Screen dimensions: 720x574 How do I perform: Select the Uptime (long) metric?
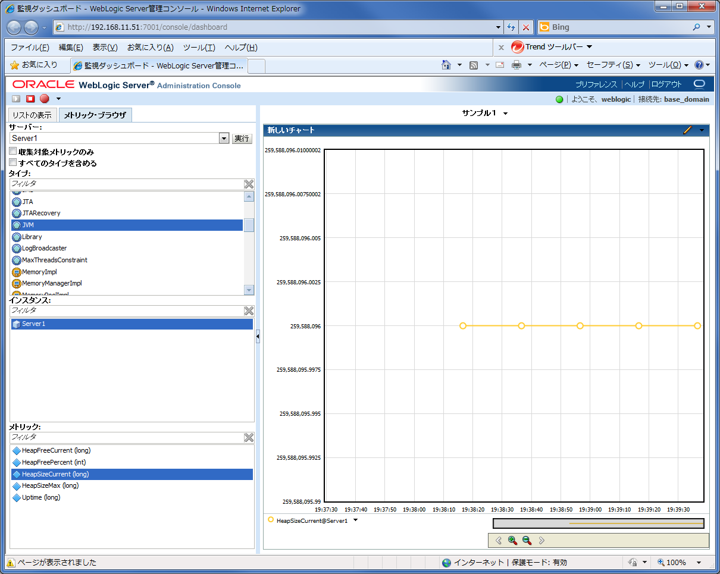pos(132,497)
